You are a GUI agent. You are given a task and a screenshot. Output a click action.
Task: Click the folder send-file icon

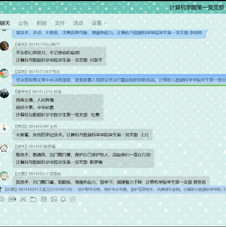(33, 199)
